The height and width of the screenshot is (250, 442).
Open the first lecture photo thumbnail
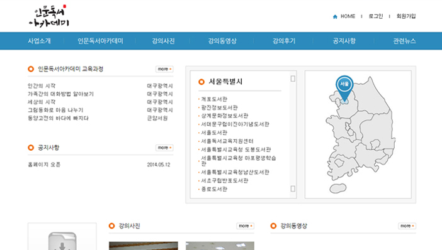coord(144,246)
